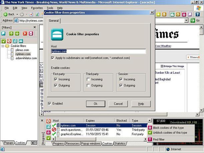
Task: Select amch.questionm... row in cookie list
Action: [100, 130]
